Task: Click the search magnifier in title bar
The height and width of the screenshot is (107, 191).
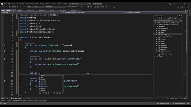Action: (x=90, y=4)
